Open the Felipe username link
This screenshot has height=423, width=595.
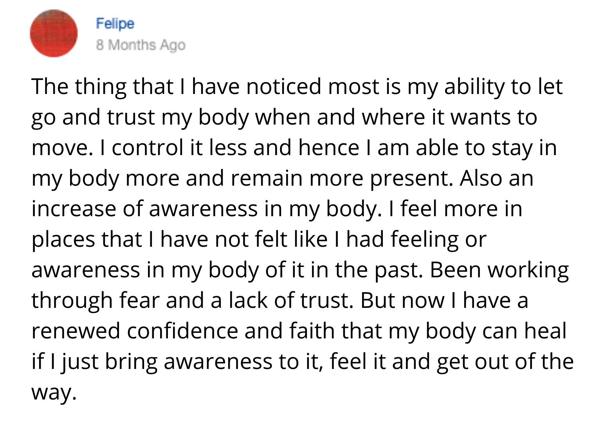tap(115, 23)
